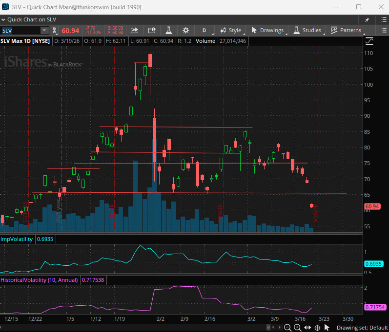Open the list menu beside the pin

click(384, 19)
